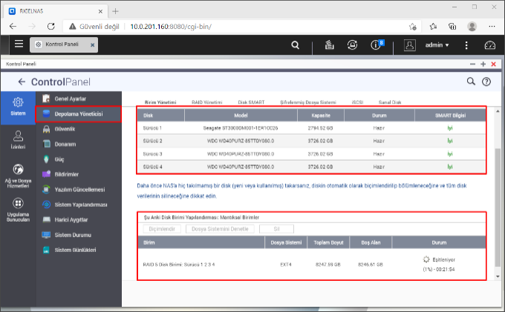Click İyi SMART status for Sürücü 1
Viewport: 505px width, 312px height.
point(450,128)
